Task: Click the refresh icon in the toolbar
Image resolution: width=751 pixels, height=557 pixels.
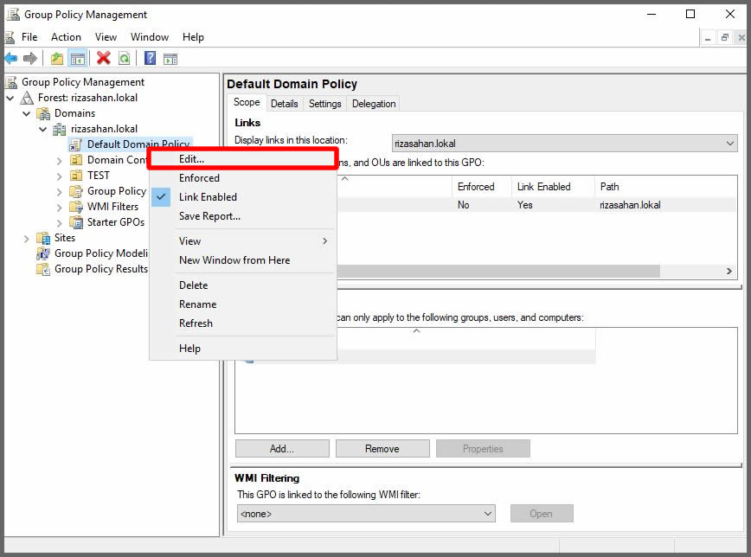Action: pos(124,59)
